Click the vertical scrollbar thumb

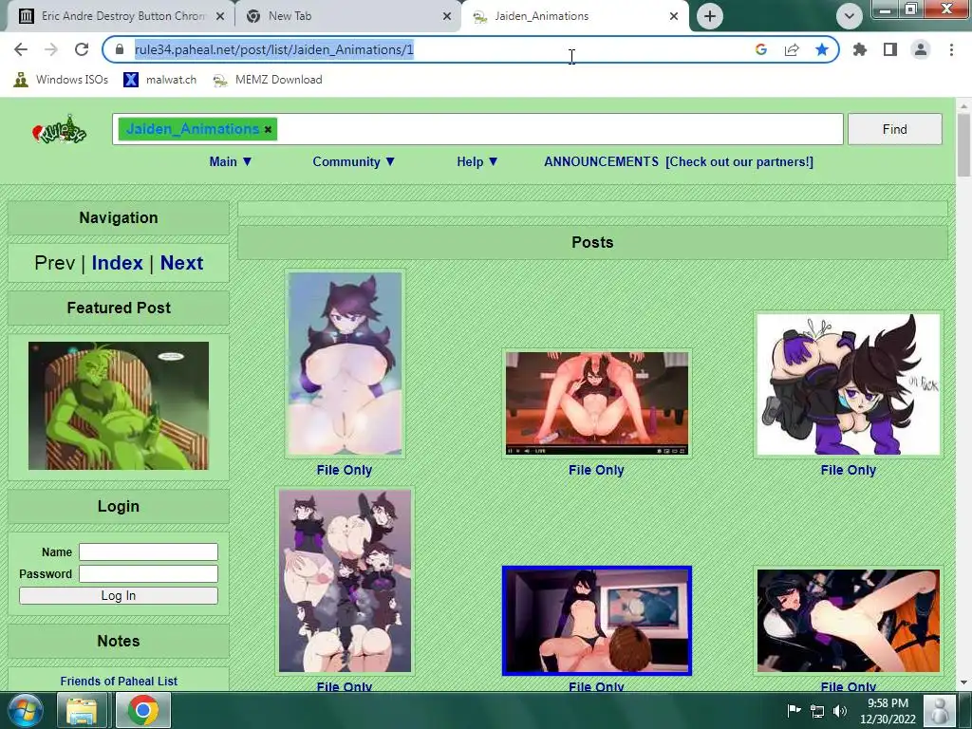click(963, 145)
